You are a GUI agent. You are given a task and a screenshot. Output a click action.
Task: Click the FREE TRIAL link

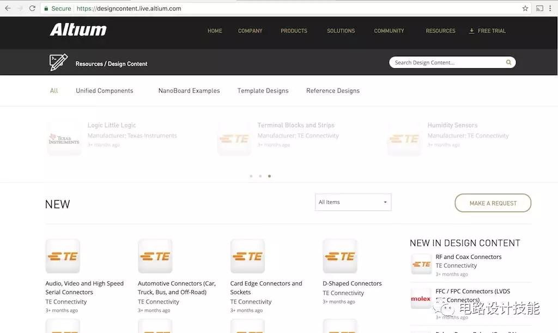click(492, 31)
